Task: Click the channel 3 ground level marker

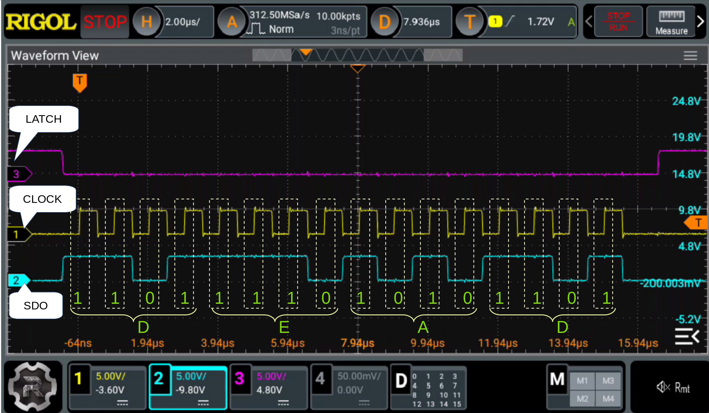Action: tap(19, 174)
